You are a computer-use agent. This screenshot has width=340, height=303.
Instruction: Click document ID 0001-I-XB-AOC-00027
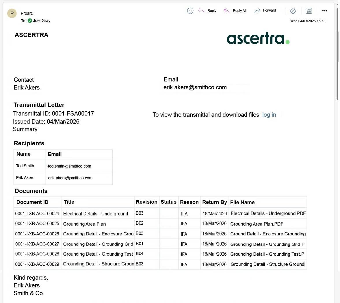37,244
